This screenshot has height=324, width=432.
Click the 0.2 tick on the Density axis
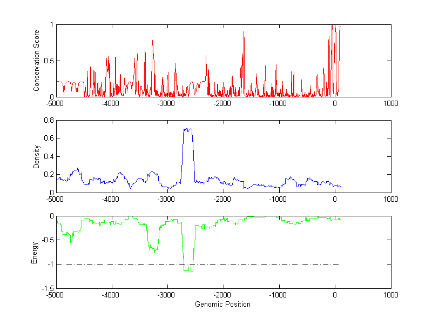[48, 174]
